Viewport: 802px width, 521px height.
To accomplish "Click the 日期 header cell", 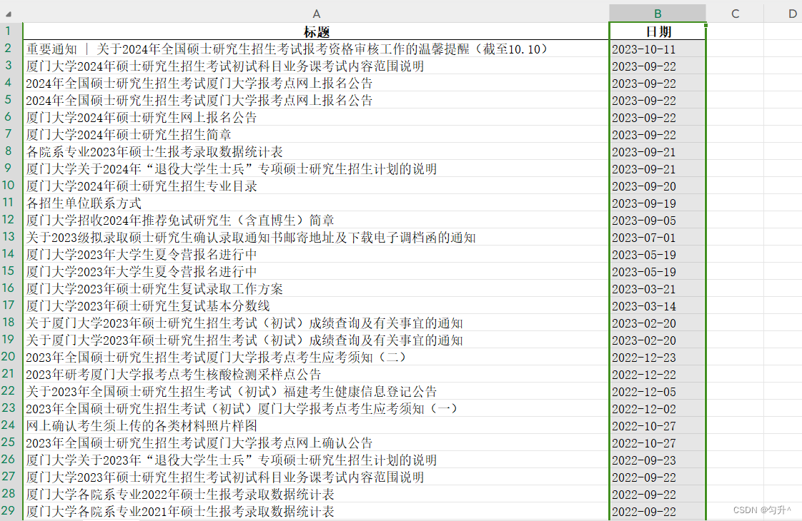I will (x=658, y=31).
